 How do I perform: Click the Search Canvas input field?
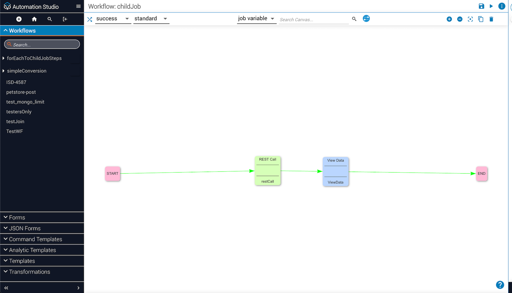tap(313, 20)
